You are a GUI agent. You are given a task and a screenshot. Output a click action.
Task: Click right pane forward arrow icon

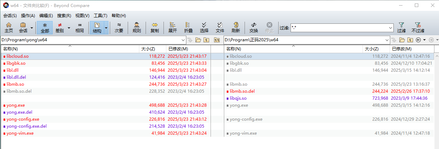pos(432,40)
